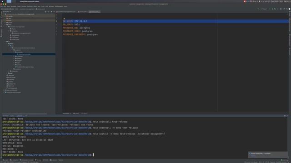This screenshot has height=163, width=291.
Task: Open the VCS menu
Action: 46,6
